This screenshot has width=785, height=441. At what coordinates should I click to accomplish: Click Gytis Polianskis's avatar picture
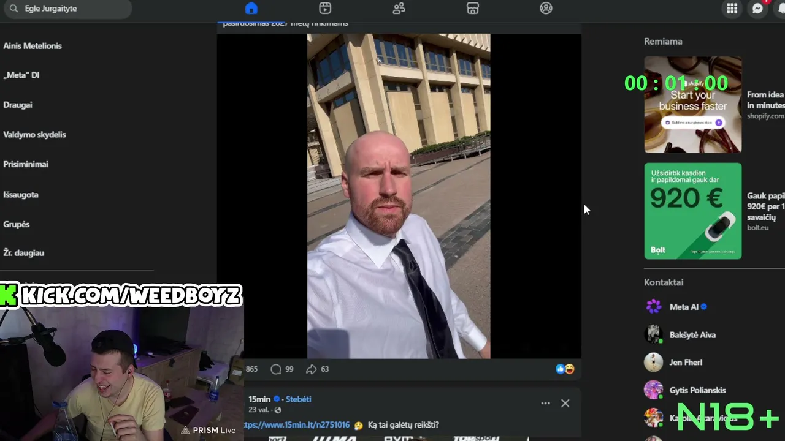coord(654,390)
